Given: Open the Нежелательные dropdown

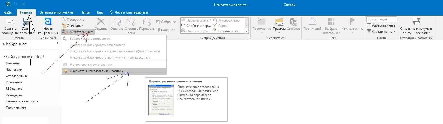Looking at the screenshot, I should (78, 32).
